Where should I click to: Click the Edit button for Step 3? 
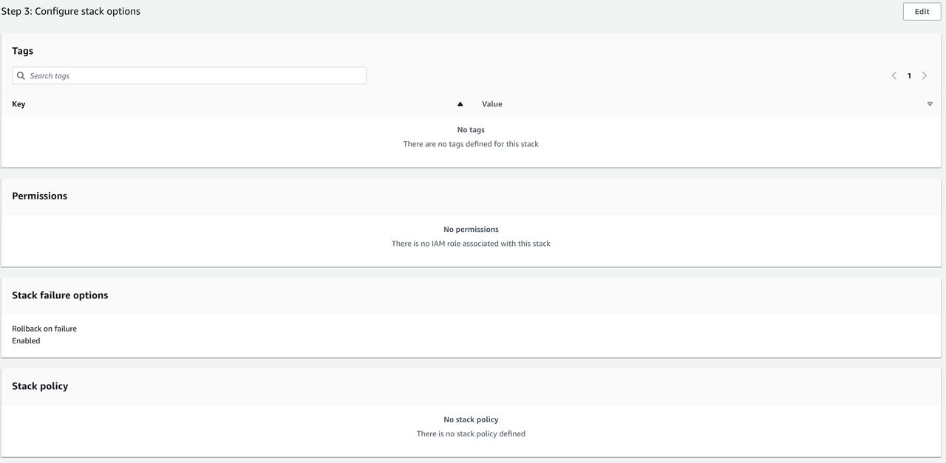[922, 12]
